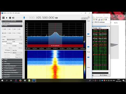Open Task View on taskbar
The image size is (126, 94).
[x=11, y=80]
